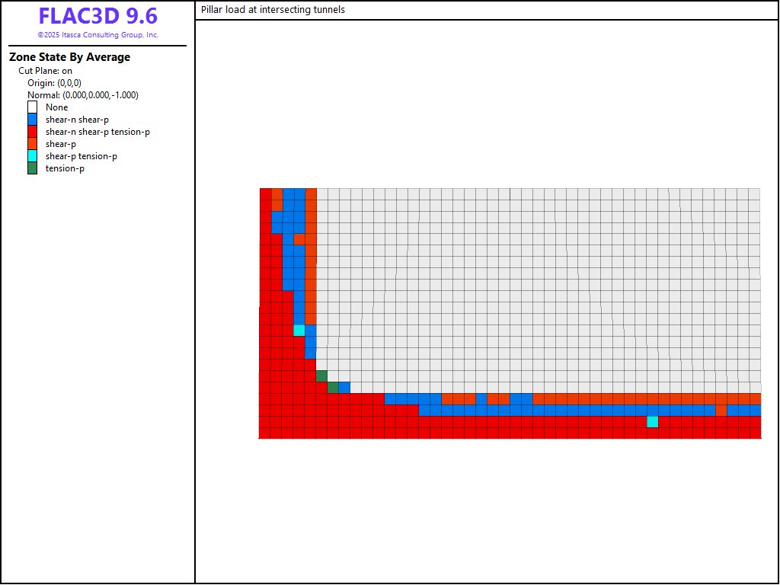Click the Cut Plane: on legend entry
Image resolution: width=780 pixels, height=585 pixels.
pyautogui.click(x=46, y=71)
